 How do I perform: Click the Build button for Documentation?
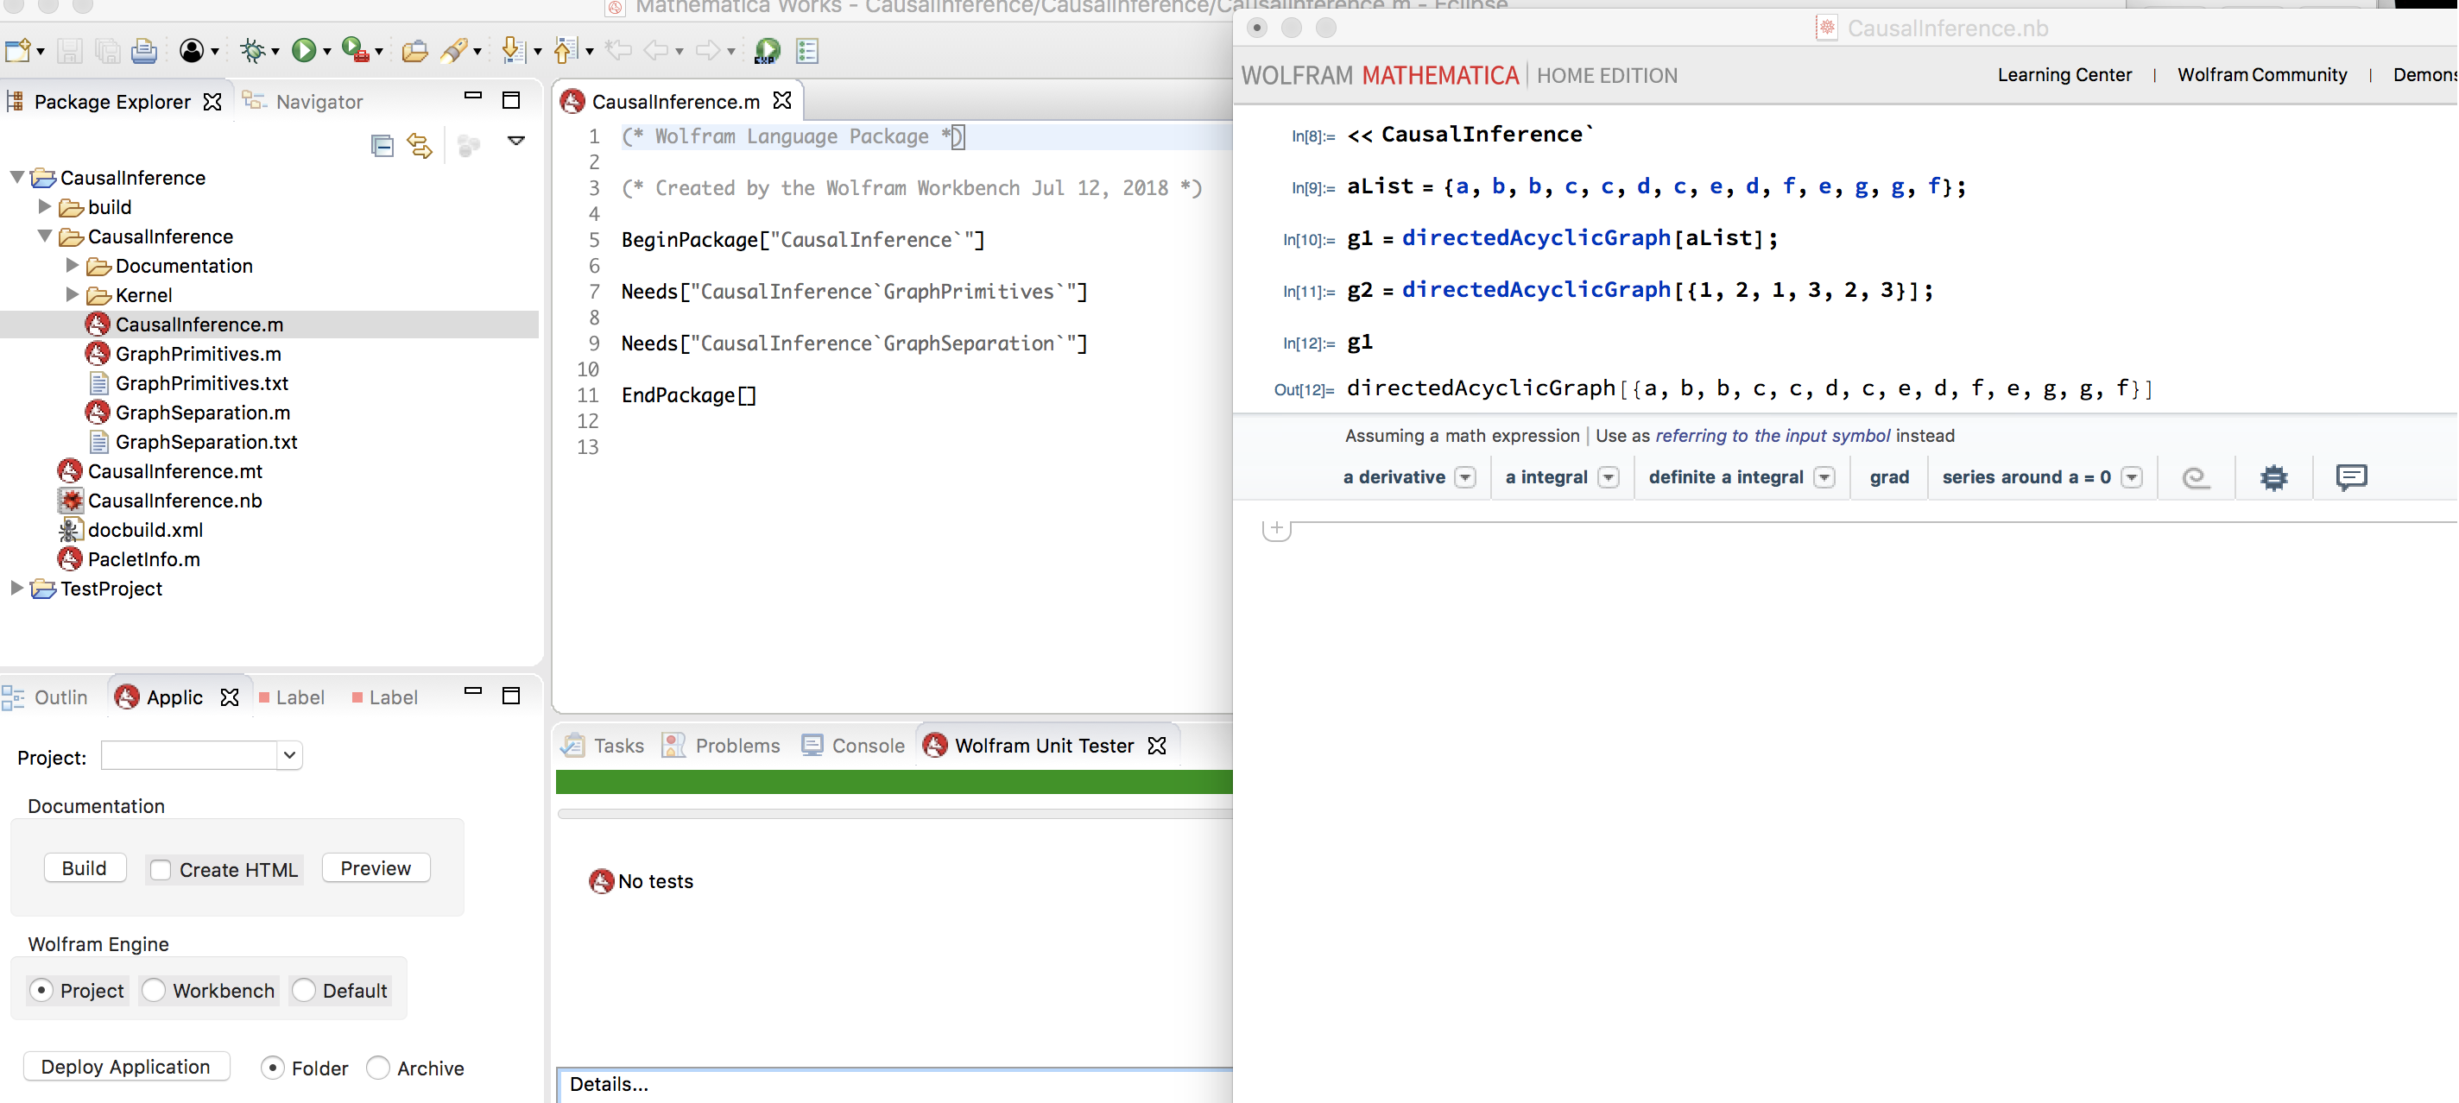[x=81, y=868]
